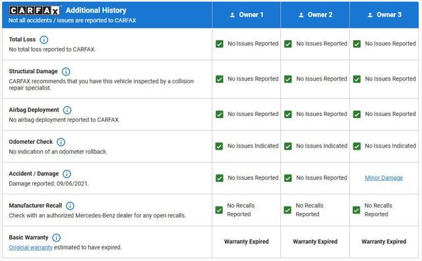Click 'Damage reported: 09/06/2021' text
The height and width of the screenshot is (261, 422).
click(49, 184)
